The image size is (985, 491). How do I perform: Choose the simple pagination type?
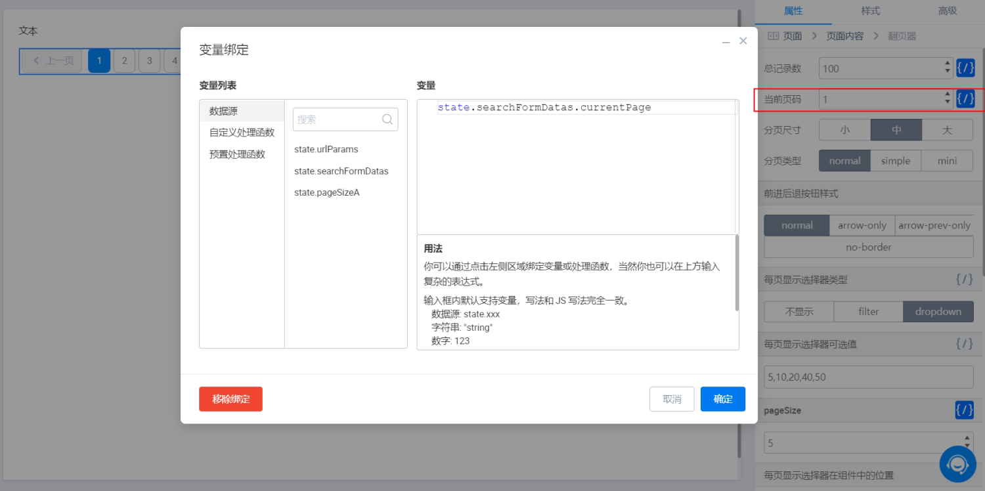[x=896, y=161]
